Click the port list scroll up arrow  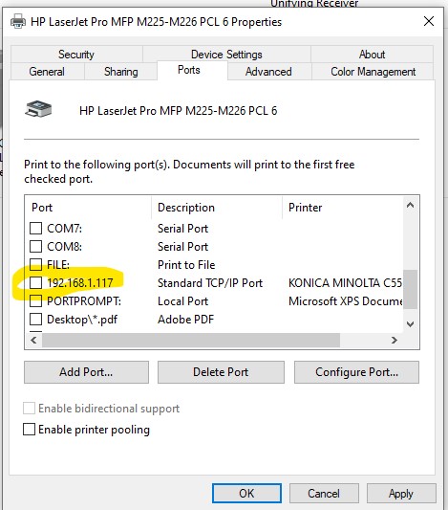point(410,205)
